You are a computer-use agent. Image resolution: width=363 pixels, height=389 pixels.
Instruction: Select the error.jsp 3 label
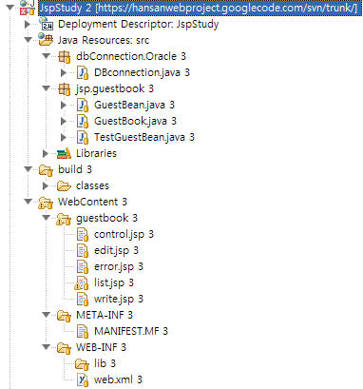(x=119, y=267)
